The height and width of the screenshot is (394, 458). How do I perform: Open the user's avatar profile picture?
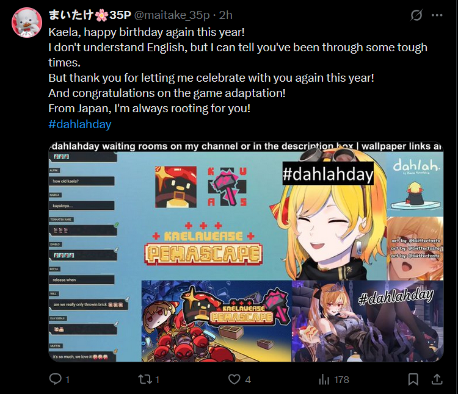pyautogui.click(x=27, y=23)
